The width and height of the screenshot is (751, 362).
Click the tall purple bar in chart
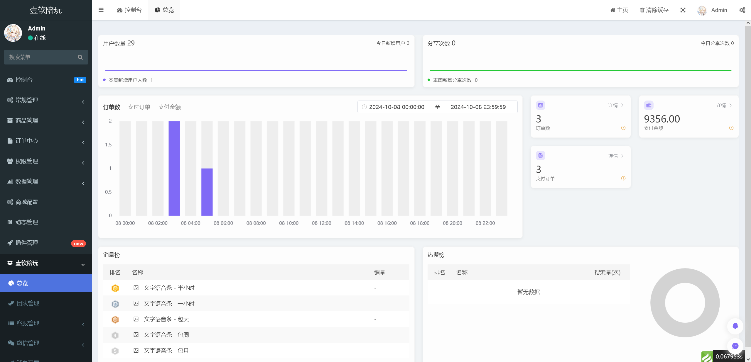point(174,168)
